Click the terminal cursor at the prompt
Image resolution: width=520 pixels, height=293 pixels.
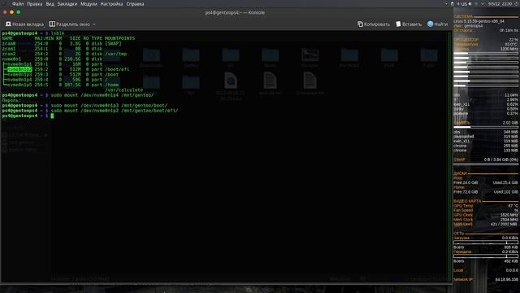[x=52, y=116]
